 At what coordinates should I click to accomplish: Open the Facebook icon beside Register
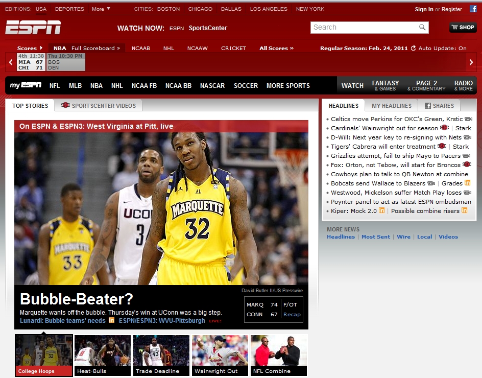tap(473, 9)
